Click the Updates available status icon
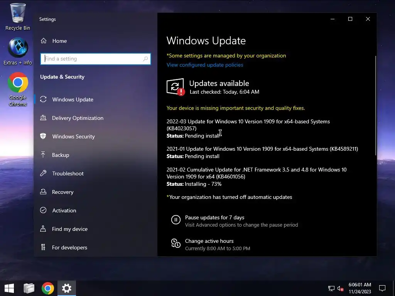395x296 pixels. pos(176,87)
